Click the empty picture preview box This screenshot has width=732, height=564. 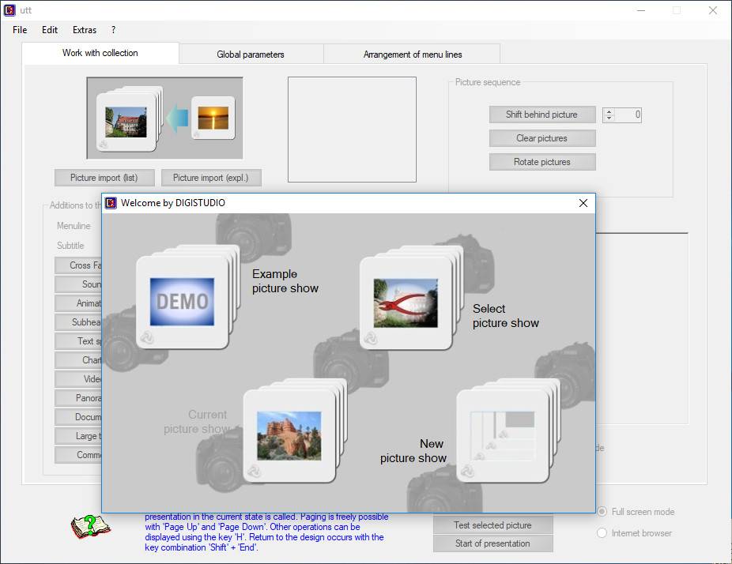point(352,130)
